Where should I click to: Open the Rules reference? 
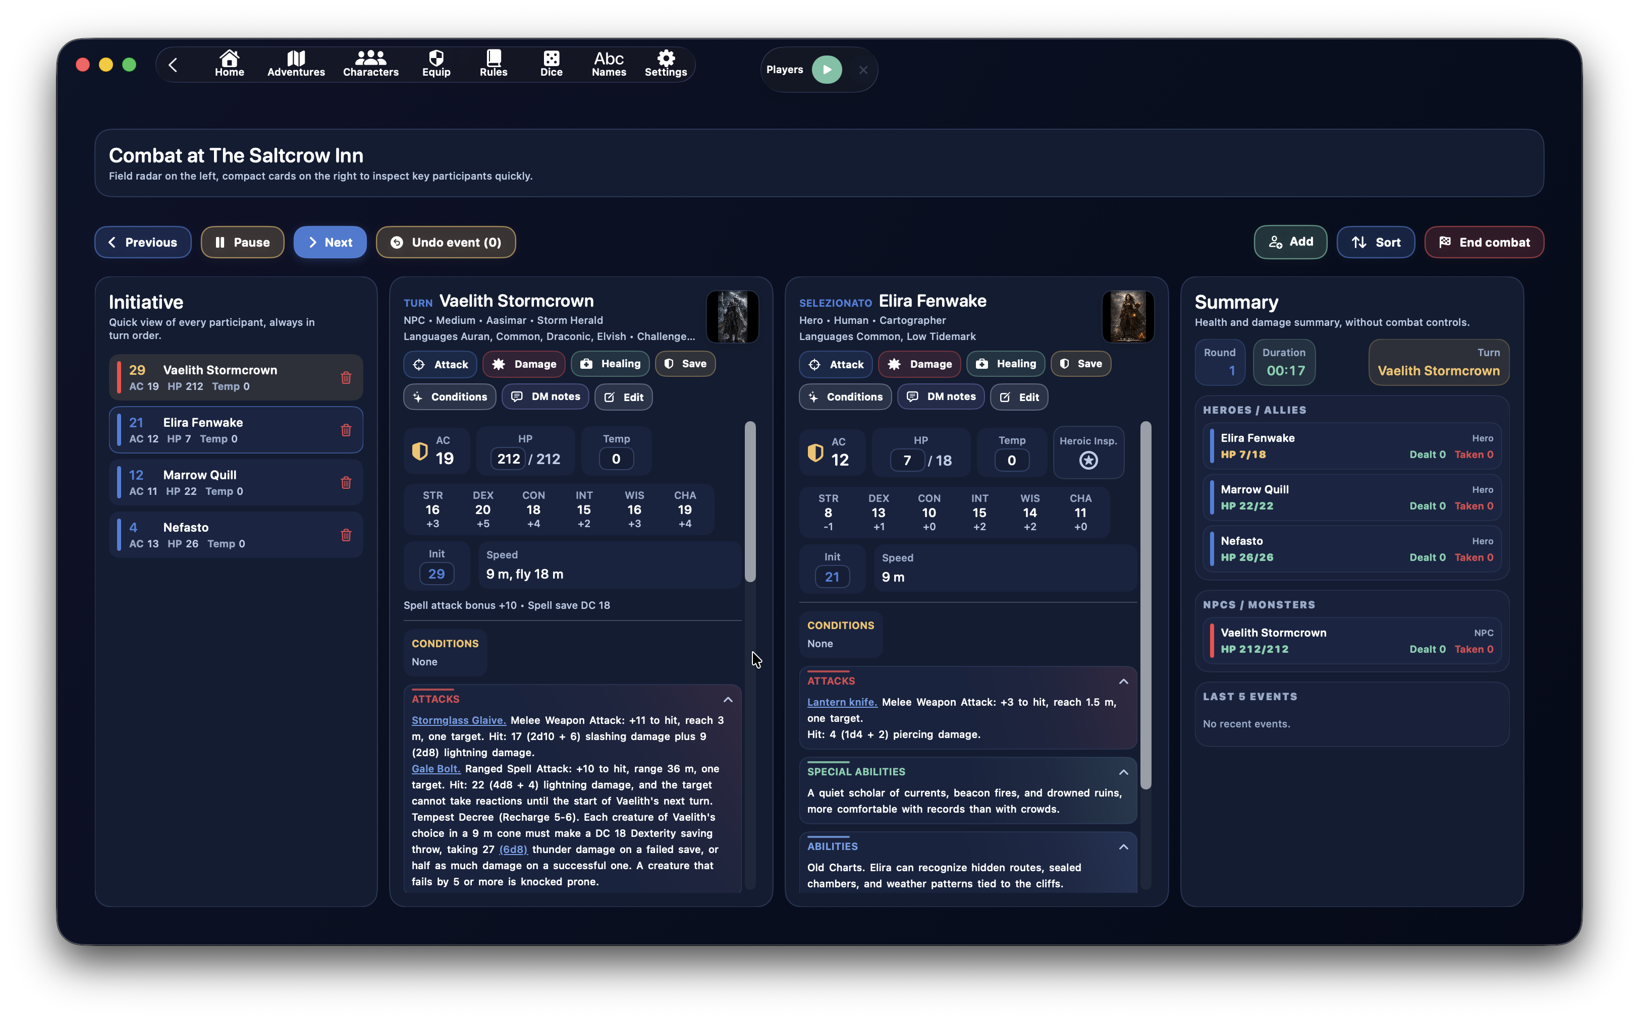[x=493, y=64]
